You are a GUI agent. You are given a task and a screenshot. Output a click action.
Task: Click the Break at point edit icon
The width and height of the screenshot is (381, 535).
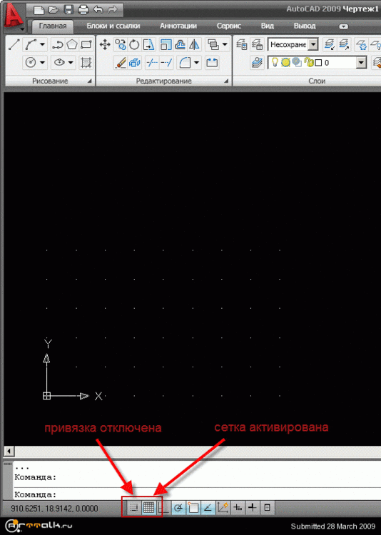pos(212,63)
